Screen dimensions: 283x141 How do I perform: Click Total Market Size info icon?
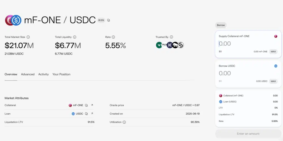[x=28, y=37]
